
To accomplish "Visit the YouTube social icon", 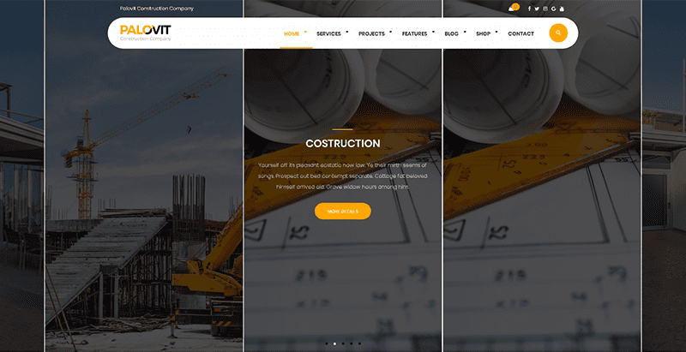I will click(562, 9).
